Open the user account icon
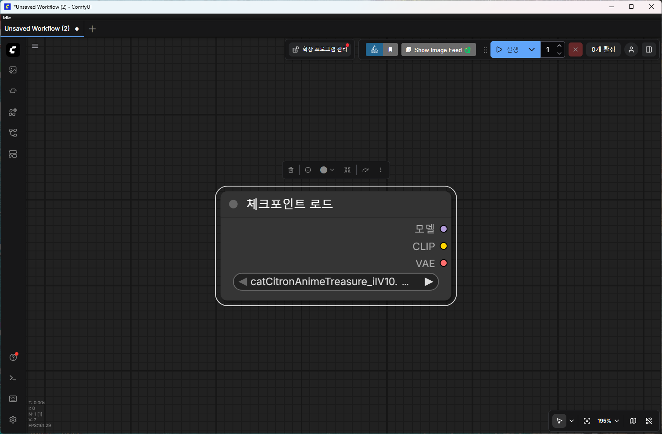This screenshot has height=434, width=662. pyautogui.click(x=631, y=49)
